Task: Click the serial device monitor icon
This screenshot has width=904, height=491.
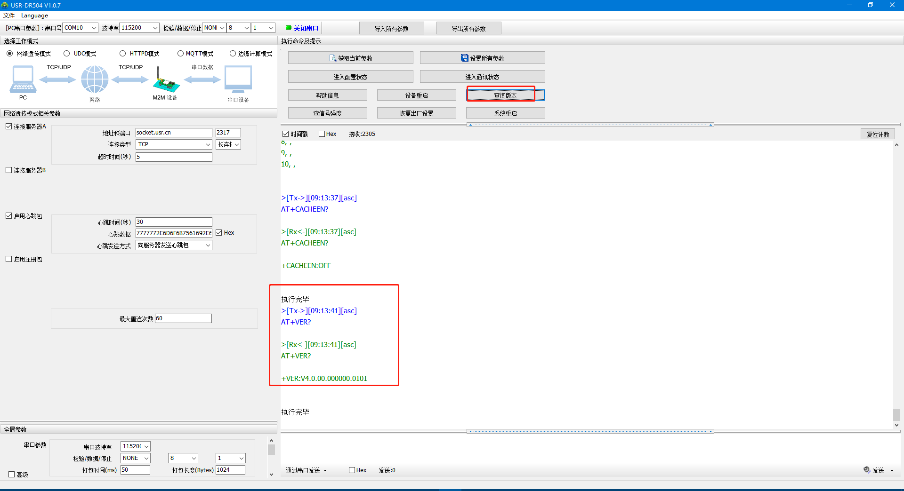Action: click(x=238, y=79)
